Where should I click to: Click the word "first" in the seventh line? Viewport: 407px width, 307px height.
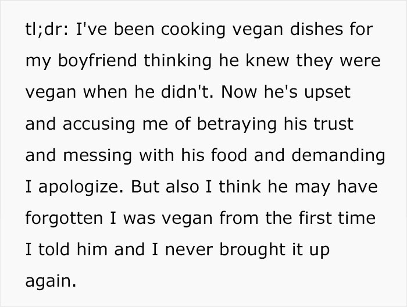[315, 218]
